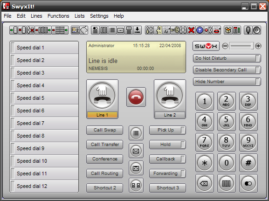Click the volume slider track
Screen dimensions: 269x201
(x=241, y=46)
